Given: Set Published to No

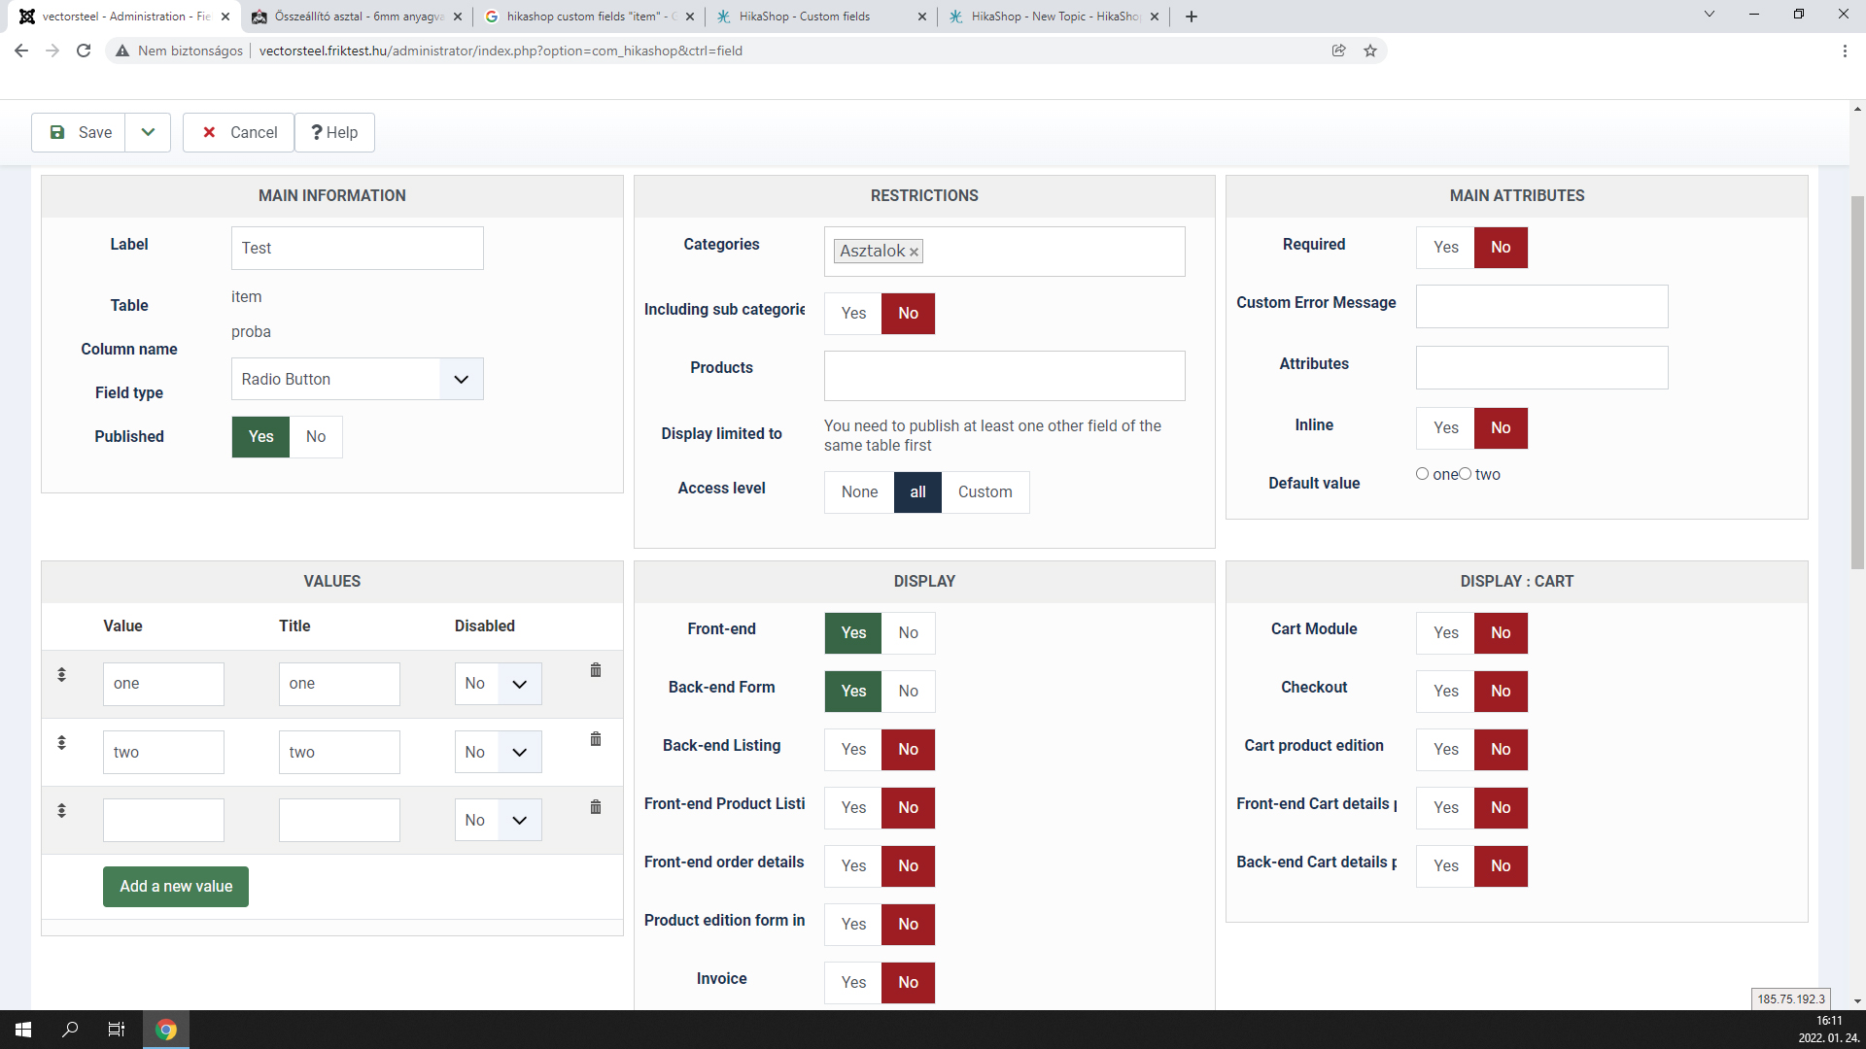Looking at the screenshot, I should coord(316,437).
